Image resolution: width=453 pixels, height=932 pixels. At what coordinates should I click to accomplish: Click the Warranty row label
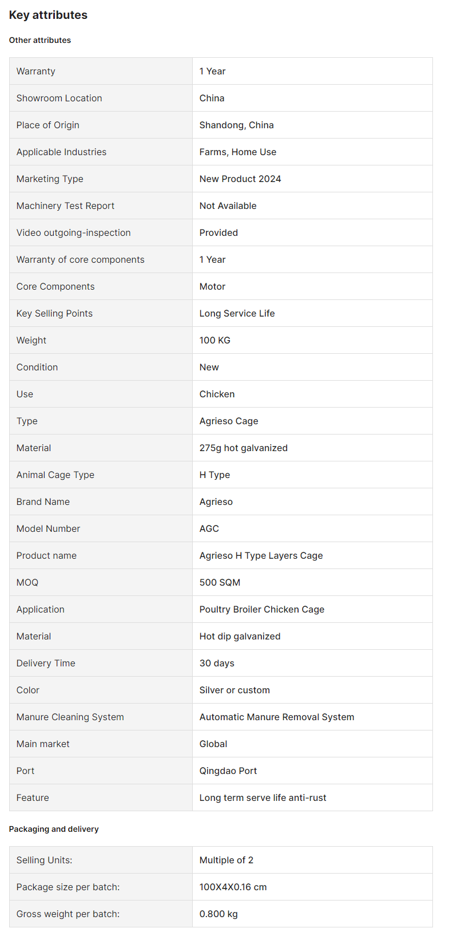pos(36,71)
